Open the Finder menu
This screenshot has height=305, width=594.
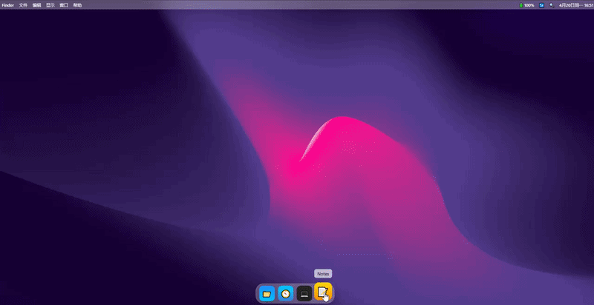pos(8,4)
